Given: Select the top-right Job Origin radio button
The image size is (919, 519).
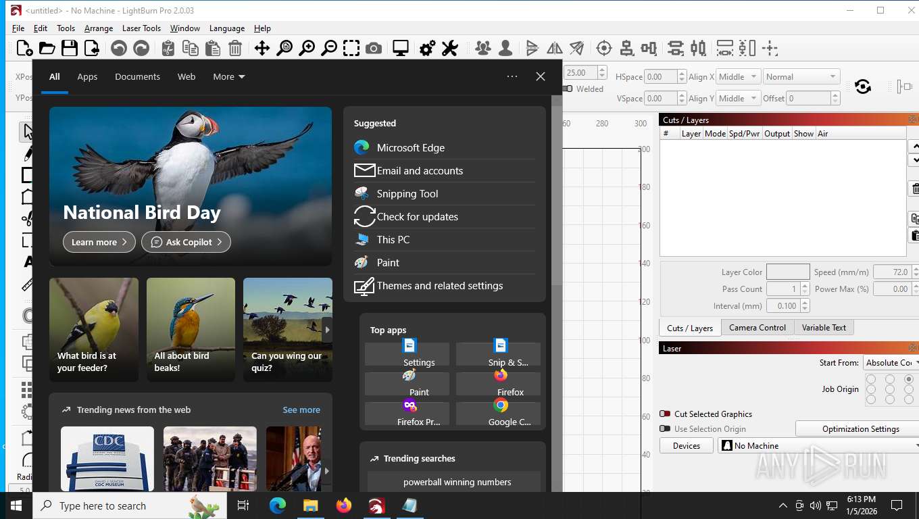Looking at the screenshot, I should point(909,379).
